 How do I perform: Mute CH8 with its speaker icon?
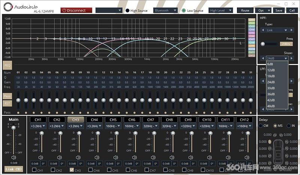172,157
